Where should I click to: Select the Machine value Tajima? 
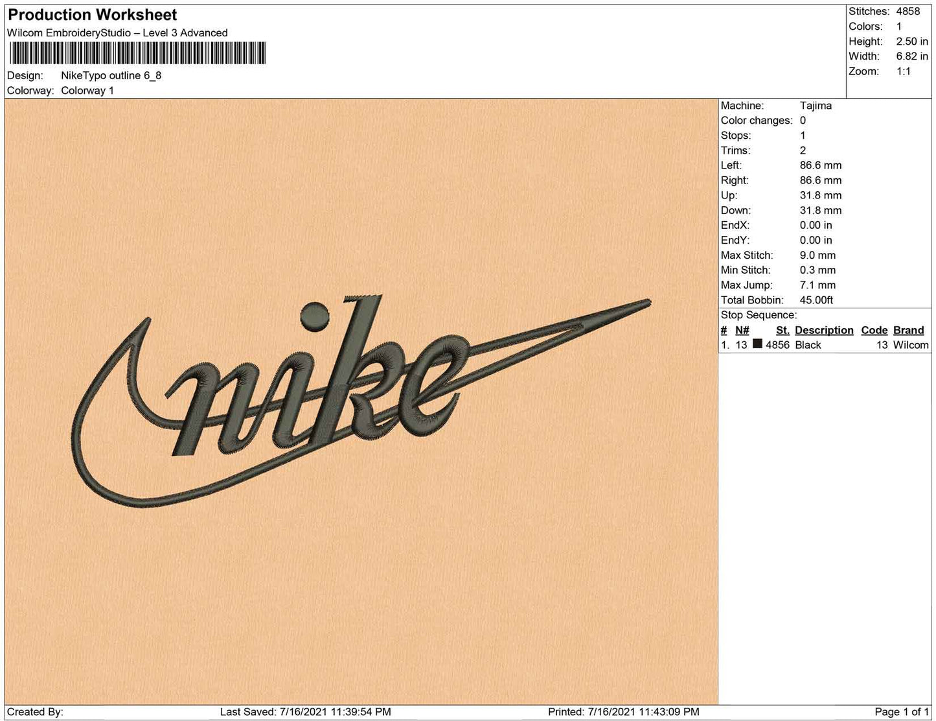816,106
